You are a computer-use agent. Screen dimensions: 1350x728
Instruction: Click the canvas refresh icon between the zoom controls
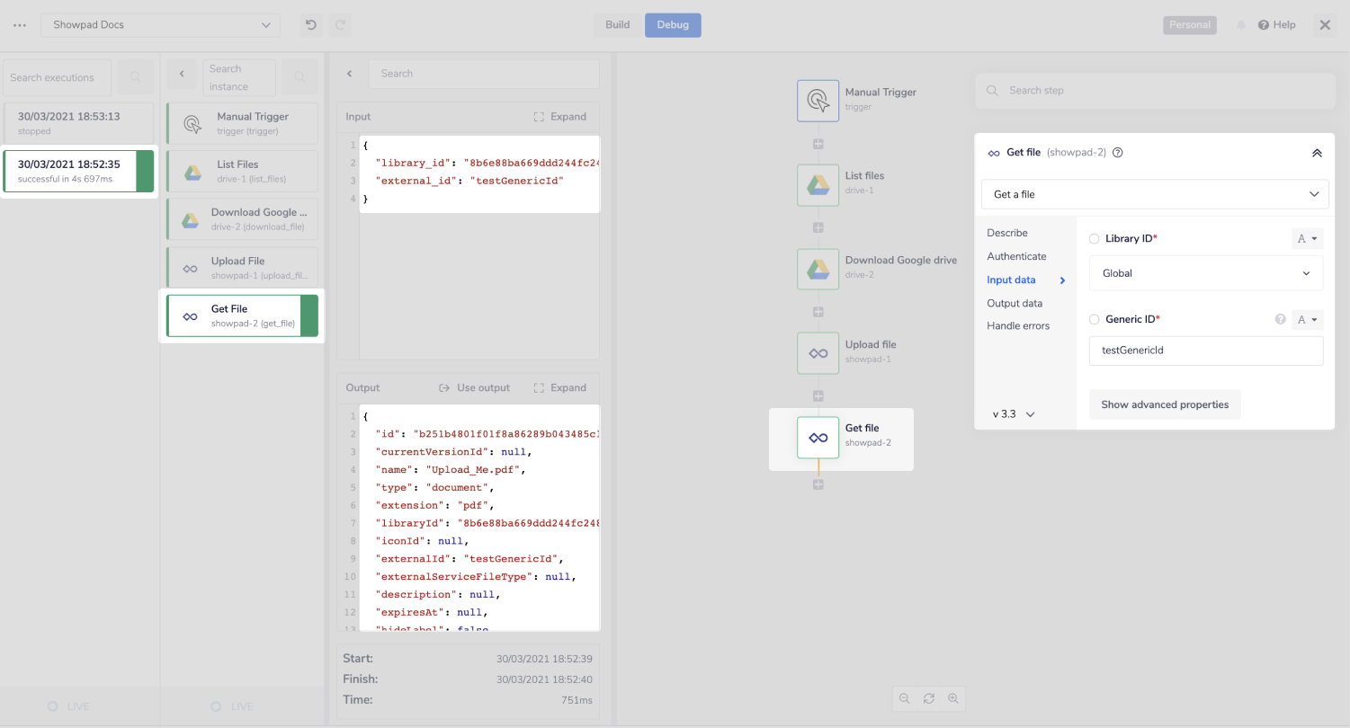coord(928,698)
